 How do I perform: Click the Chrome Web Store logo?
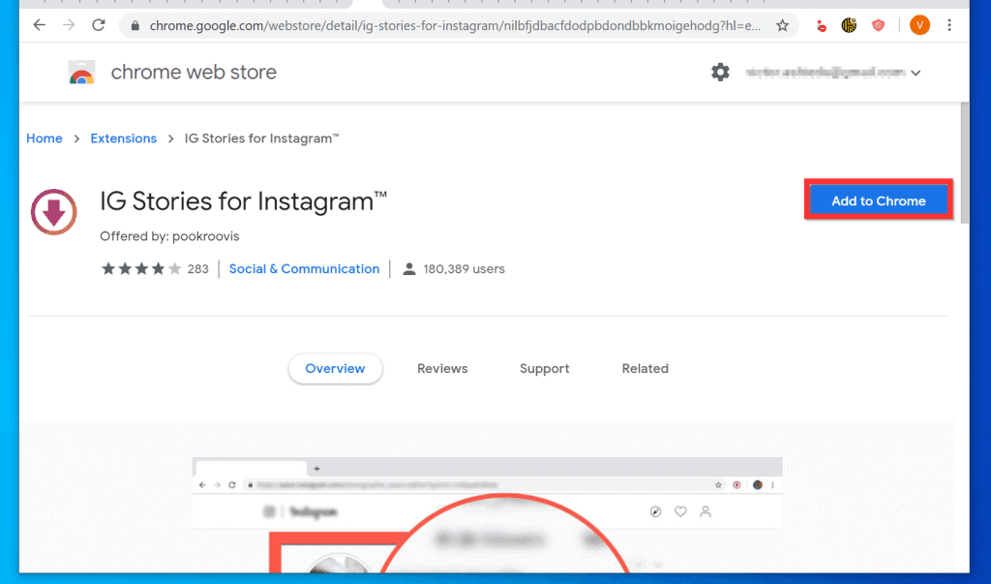[81, 72]
